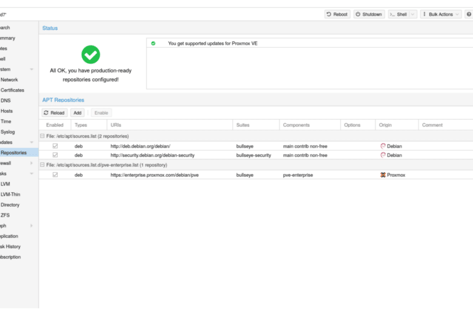This screenshot has height=313, width=473.
Task: Click the Add repository button
Action: pyautogui.click(x=78, y=113)
